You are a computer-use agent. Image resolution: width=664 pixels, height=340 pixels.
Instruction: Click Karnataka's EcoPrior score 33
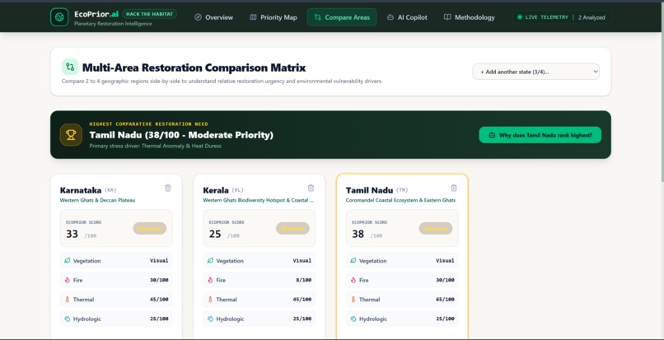point(72,234)
